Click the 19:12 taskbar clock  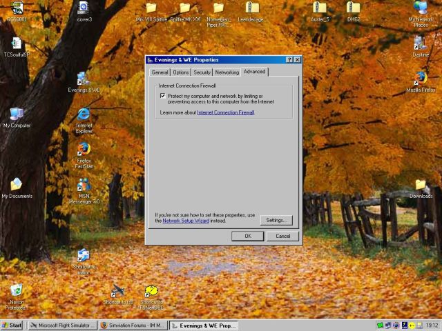(x=432, y=325)
